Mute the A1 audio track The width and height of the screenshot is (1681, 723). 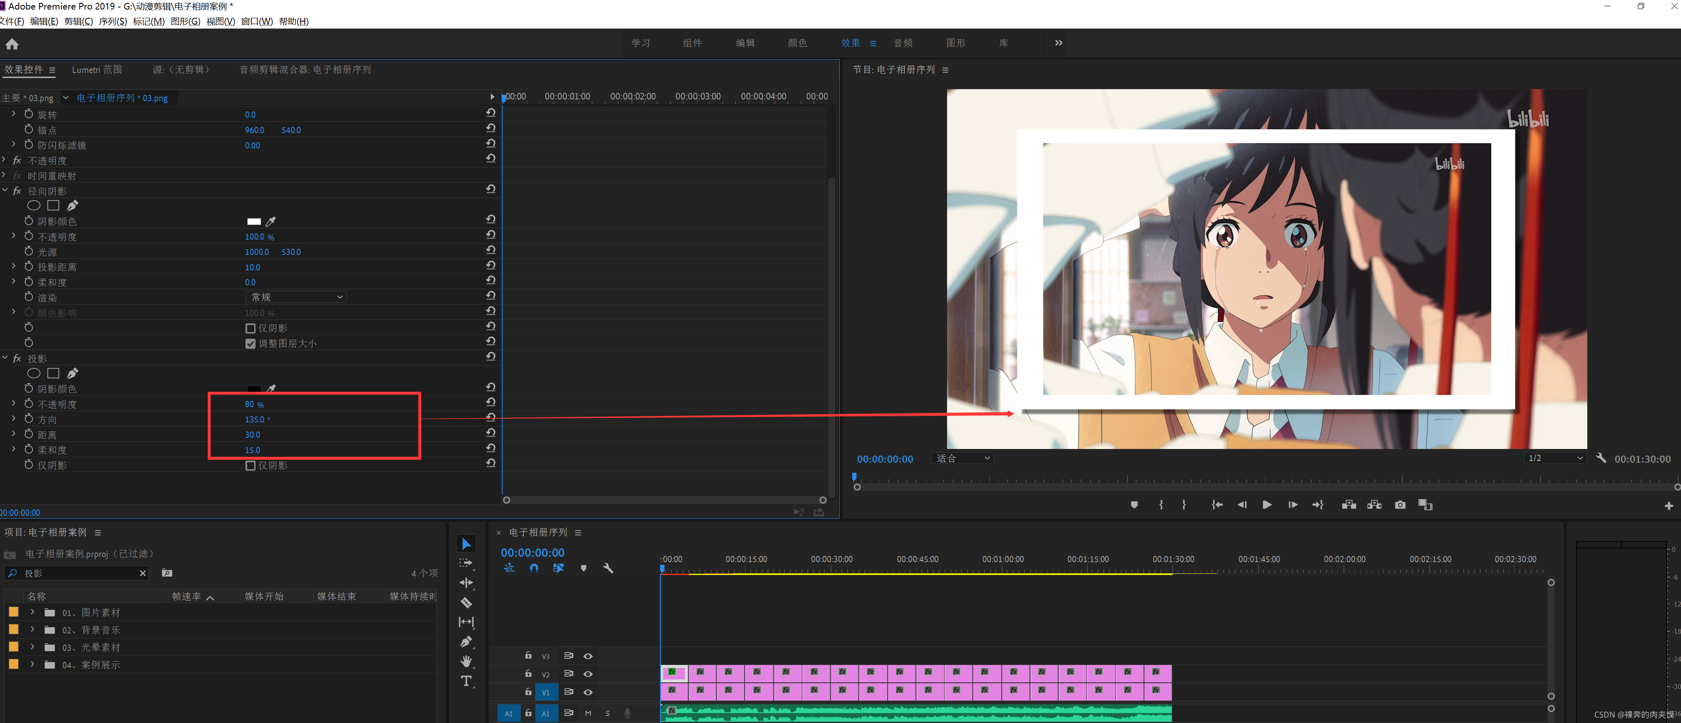click(x=588, y=713)
